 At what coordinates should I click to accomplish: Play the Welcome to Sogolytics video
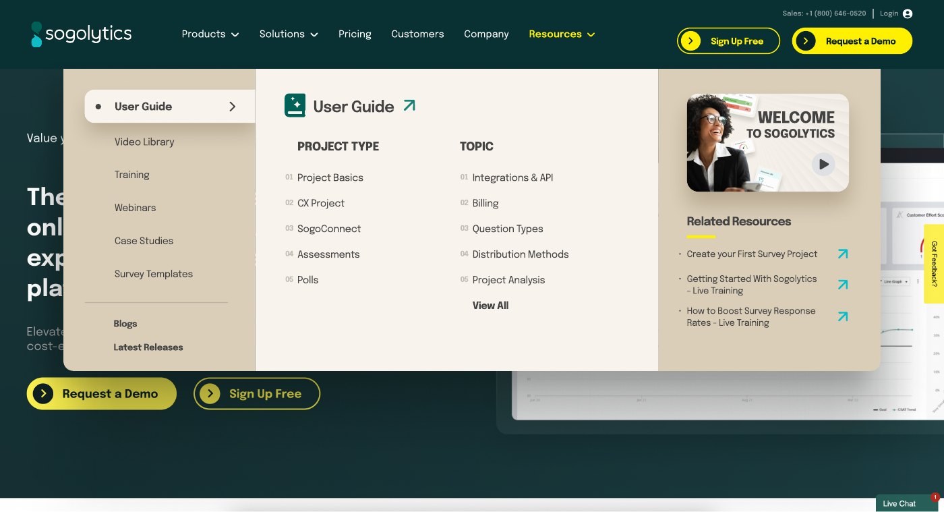click(823, 164)
